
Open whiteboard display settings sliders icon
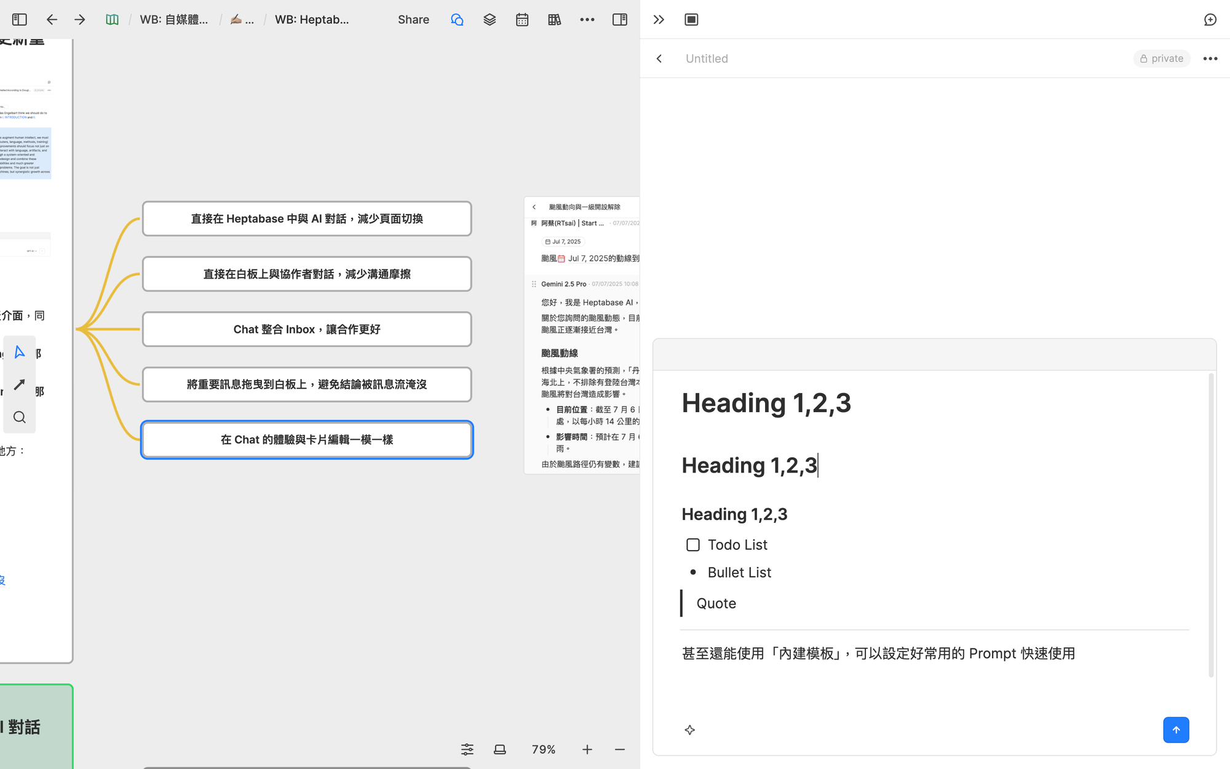tap(467, 749)
